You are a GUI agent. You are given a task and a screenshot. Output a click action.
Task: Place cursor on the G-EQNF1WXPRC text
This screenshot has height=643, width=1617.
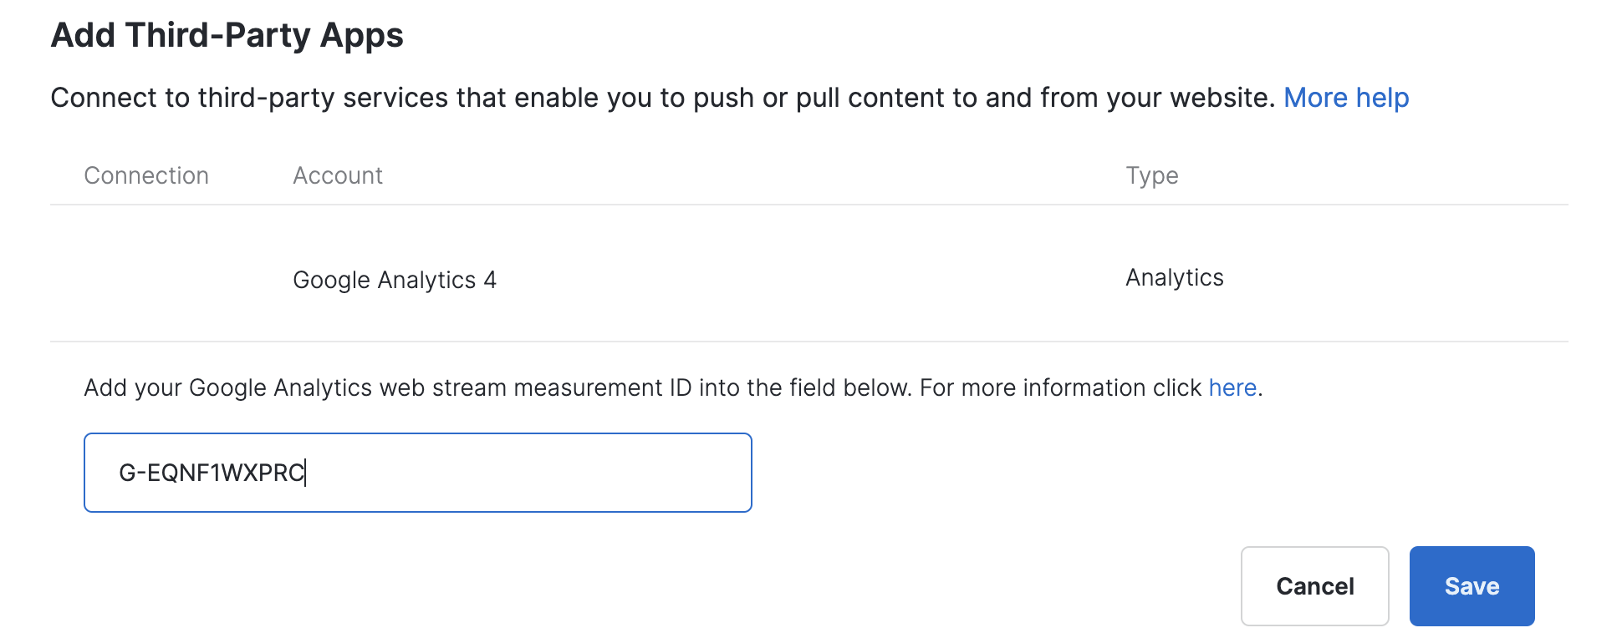coord(212,473)
